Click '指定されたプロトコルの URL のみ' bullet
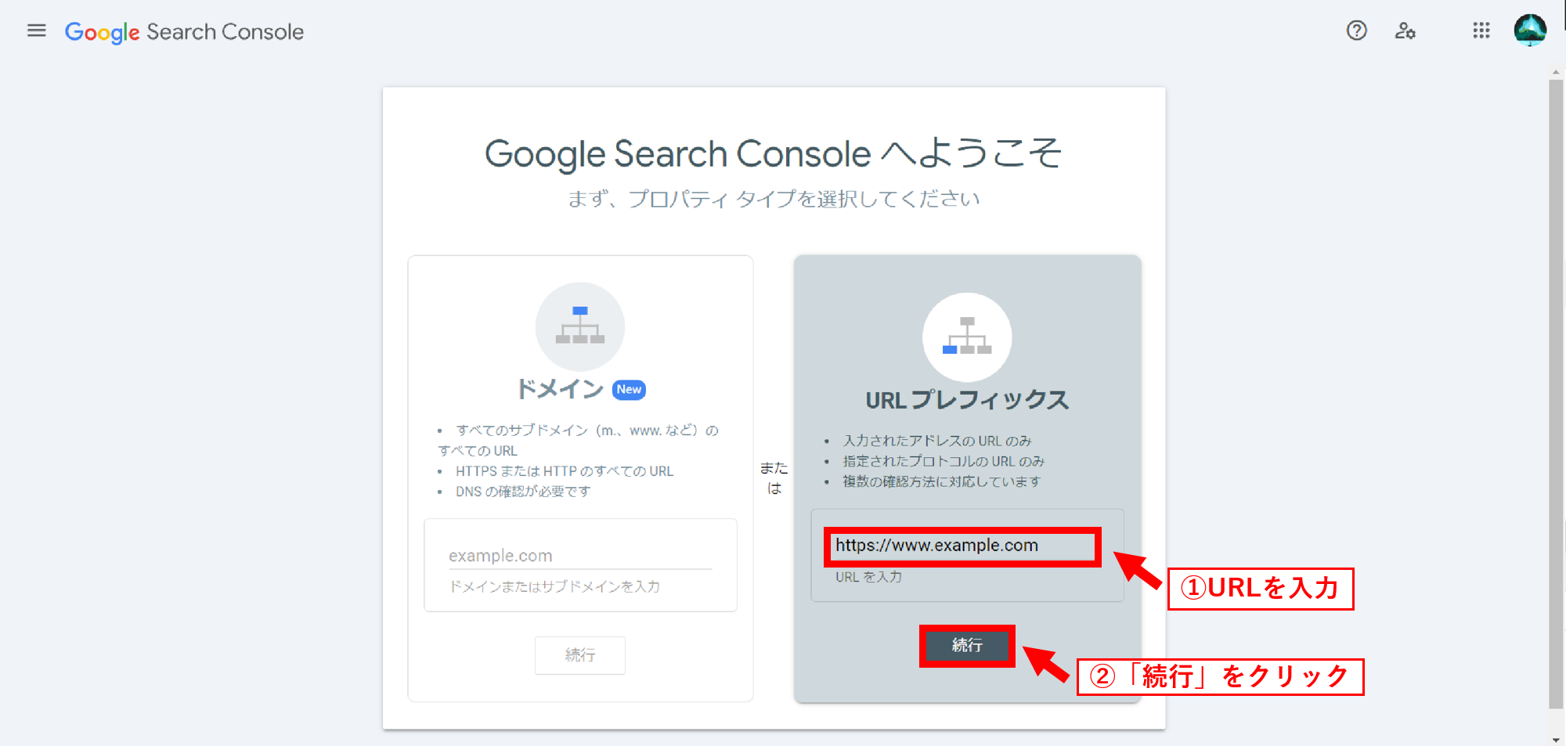This screenshot has width=1566, height=746. pos(944,461)
